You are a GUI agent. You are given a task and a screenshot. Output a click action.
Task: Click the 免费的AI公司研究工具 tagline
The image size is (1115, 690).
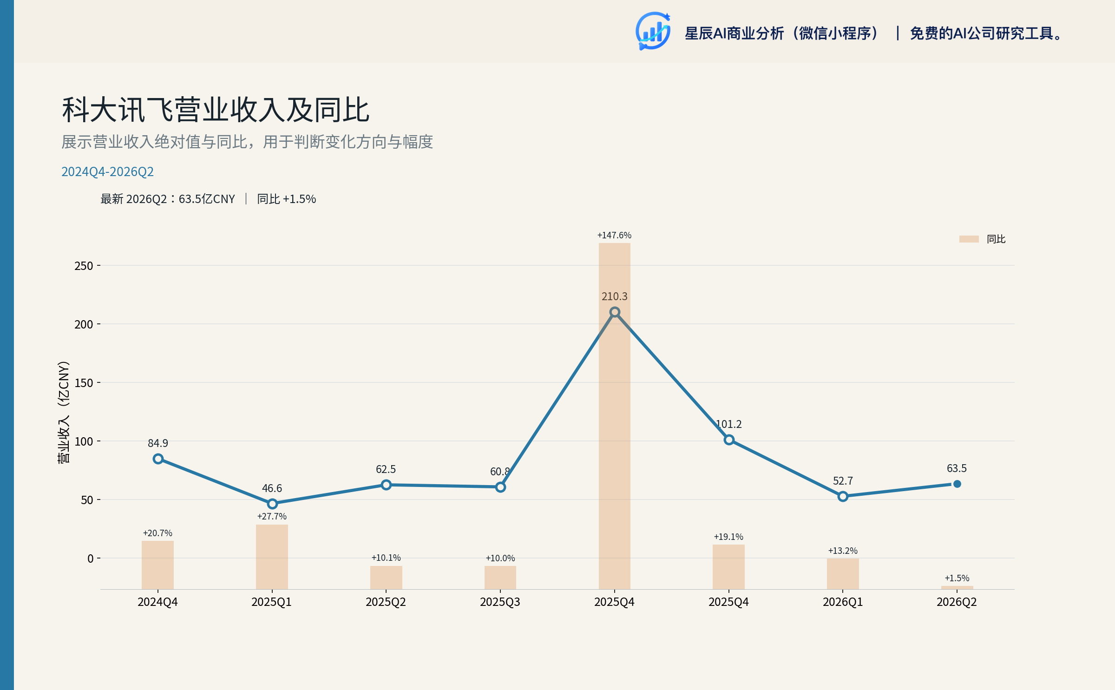[x=986, y=33]
